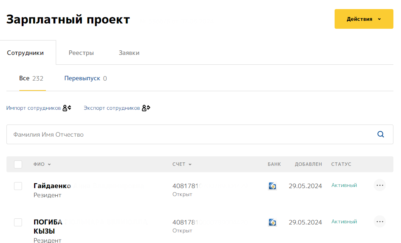Click bank logo in ПОГИБА row

click(272, 222)
